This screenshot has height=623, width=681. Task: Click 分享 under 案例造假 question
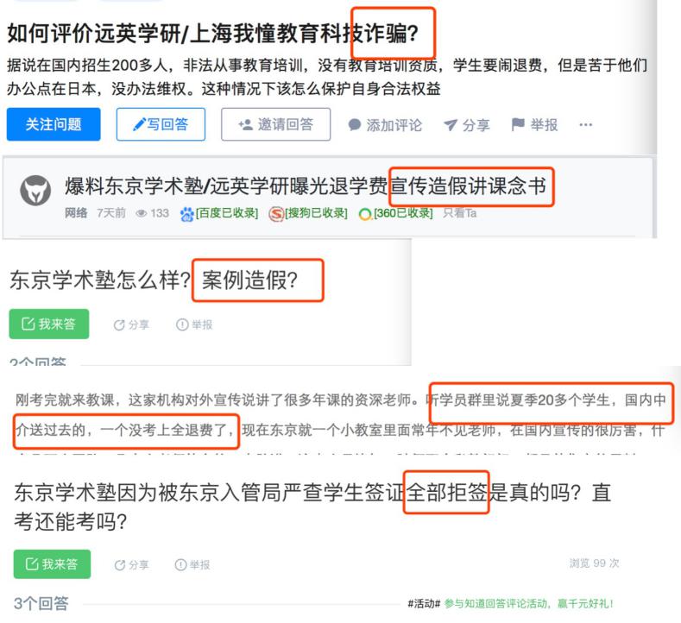[x=131, y=324]
